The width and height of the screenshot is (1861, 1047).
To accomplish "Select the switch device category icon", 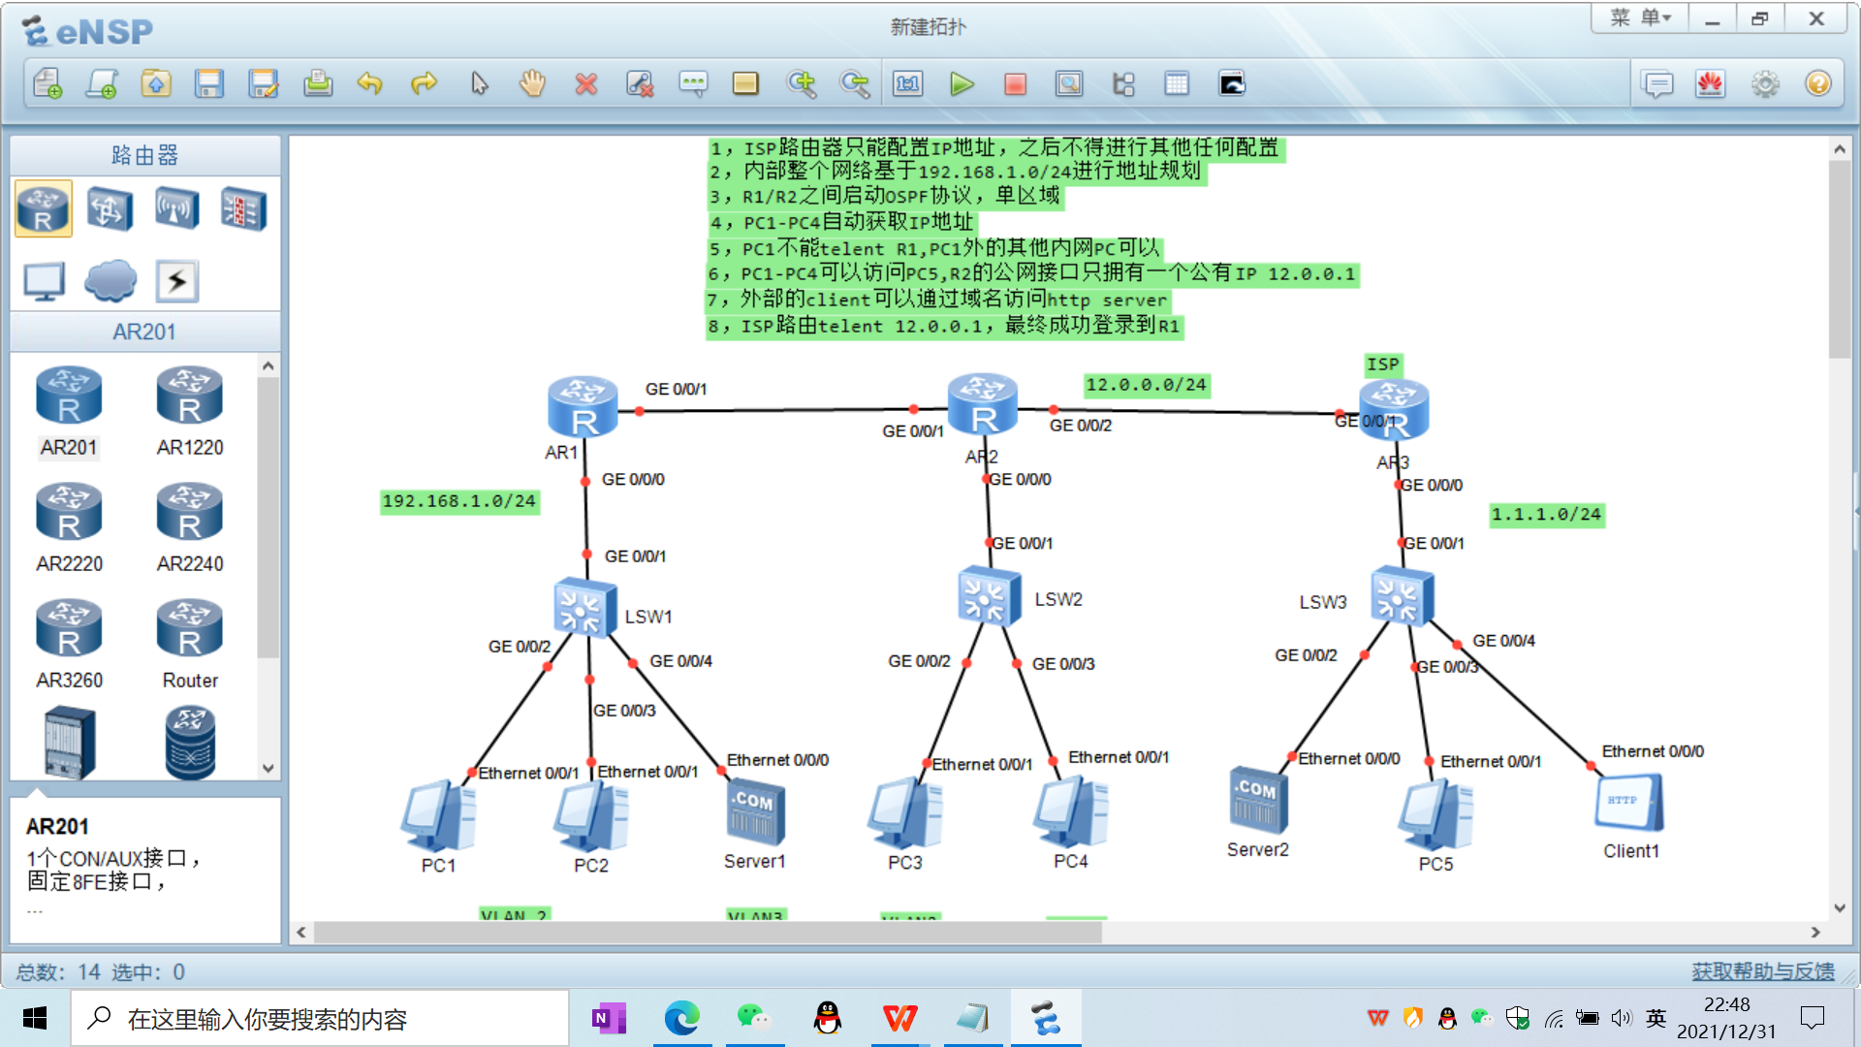I will (110, 208).
